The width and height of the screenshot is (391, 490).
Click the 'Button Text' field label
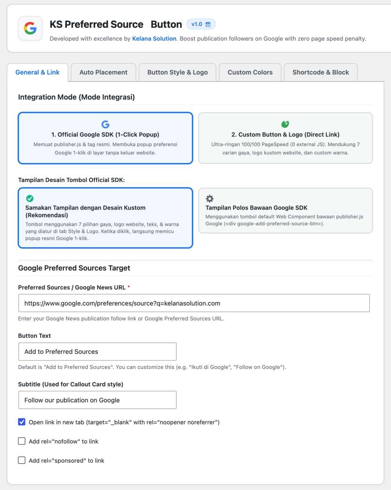pyautogui.click(x=34, y=336)
